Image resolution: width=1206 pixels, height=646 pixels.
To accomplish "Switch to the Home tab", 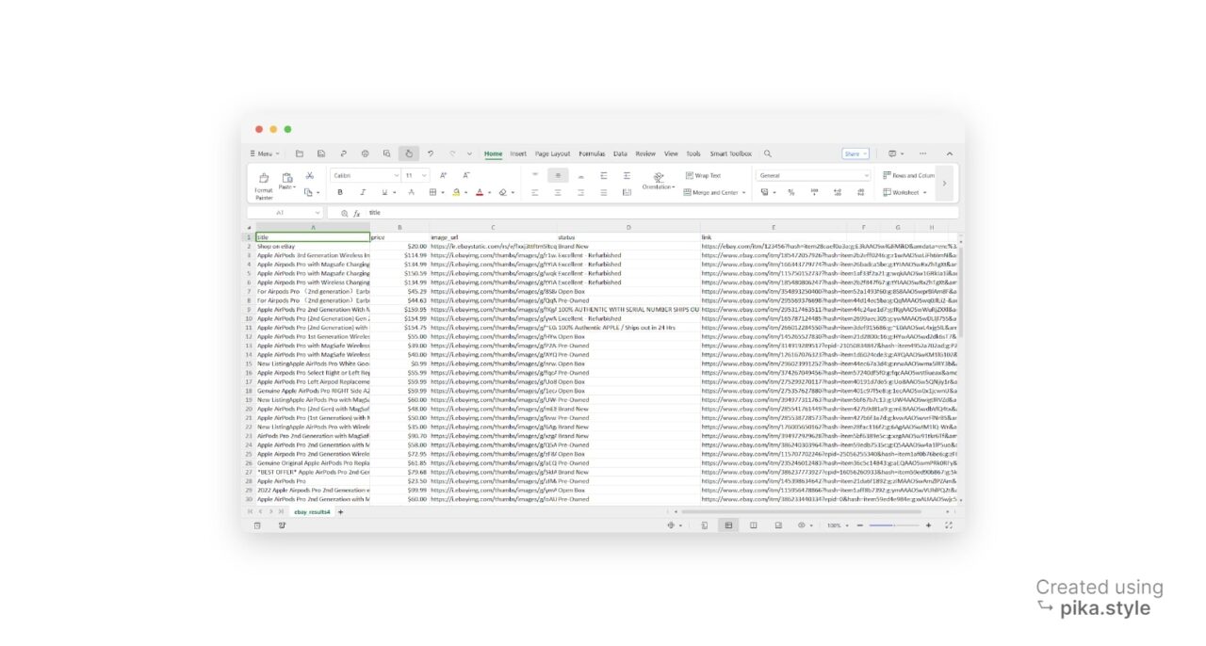I will pos(494,153).
